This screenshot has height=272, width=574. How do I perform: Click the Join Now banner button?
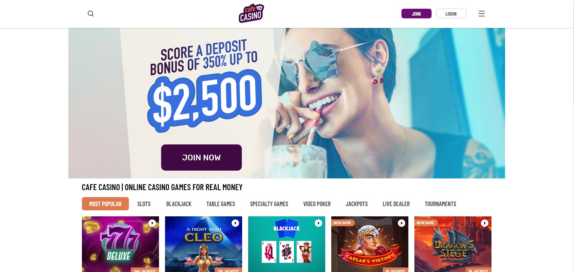coord(201,157)
